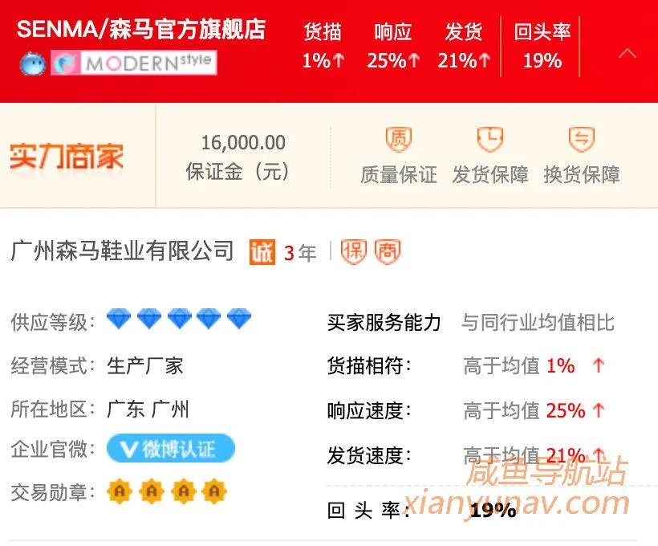This screenshot has width=658, height=546.
Task: Click the 质量保证 shield icon
Action: point(399,139)
